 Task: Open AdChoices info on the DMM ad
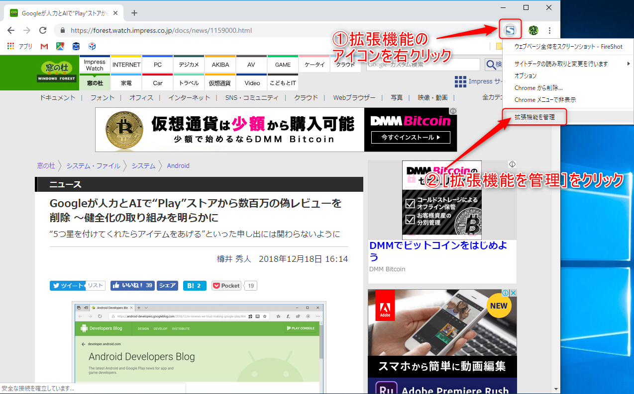(512, 164)
